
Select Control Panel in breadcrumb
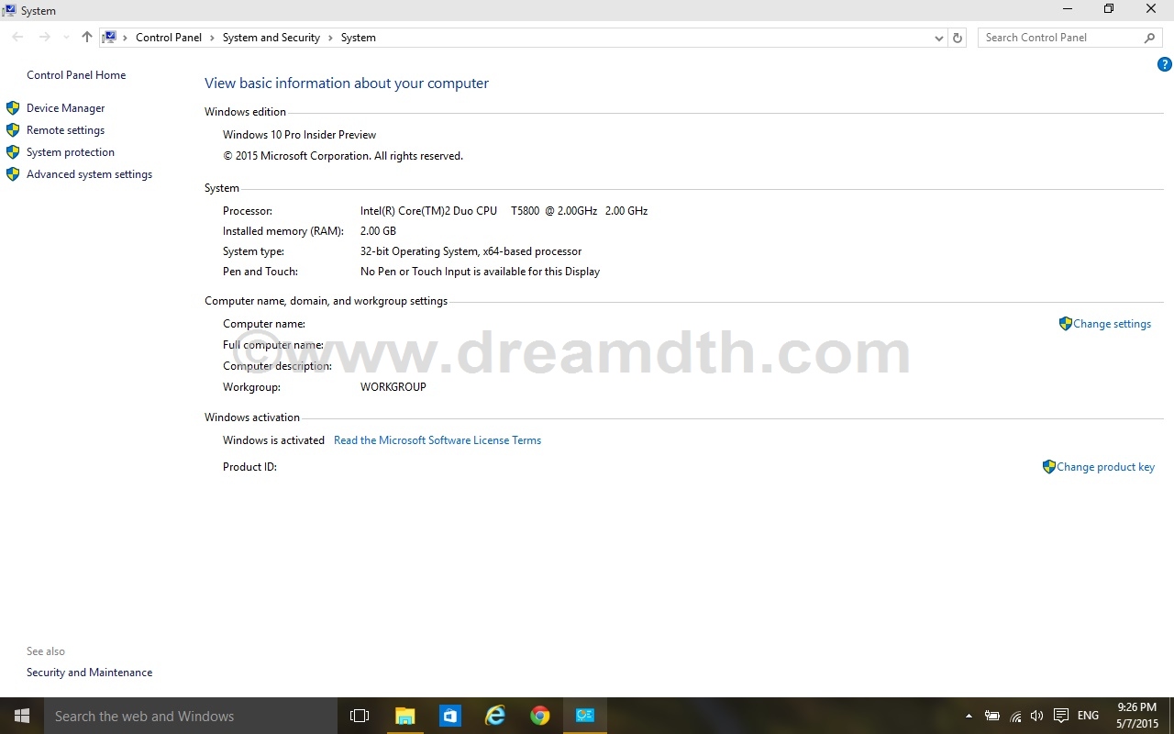pos(169,38)
